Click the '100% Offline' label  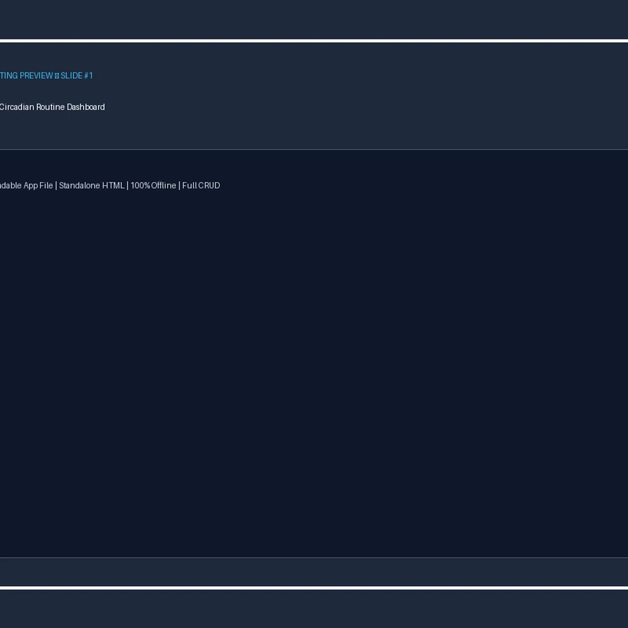tap(153, 185)
